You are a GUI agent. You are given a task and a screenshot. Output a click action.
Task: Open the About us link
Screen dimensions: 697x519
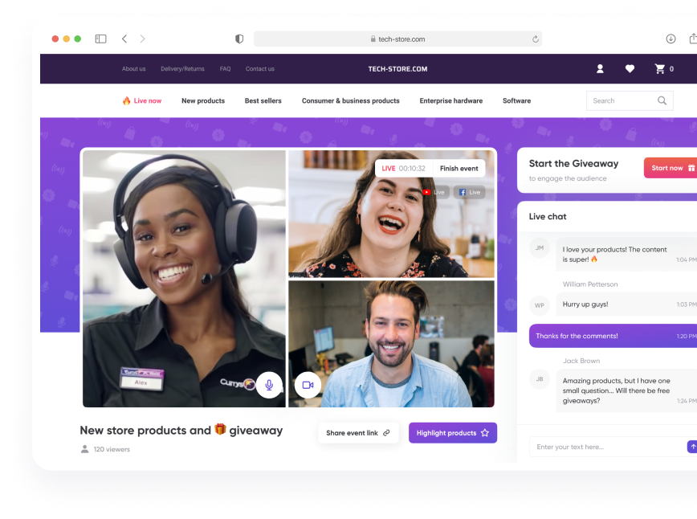click(134, 69)
